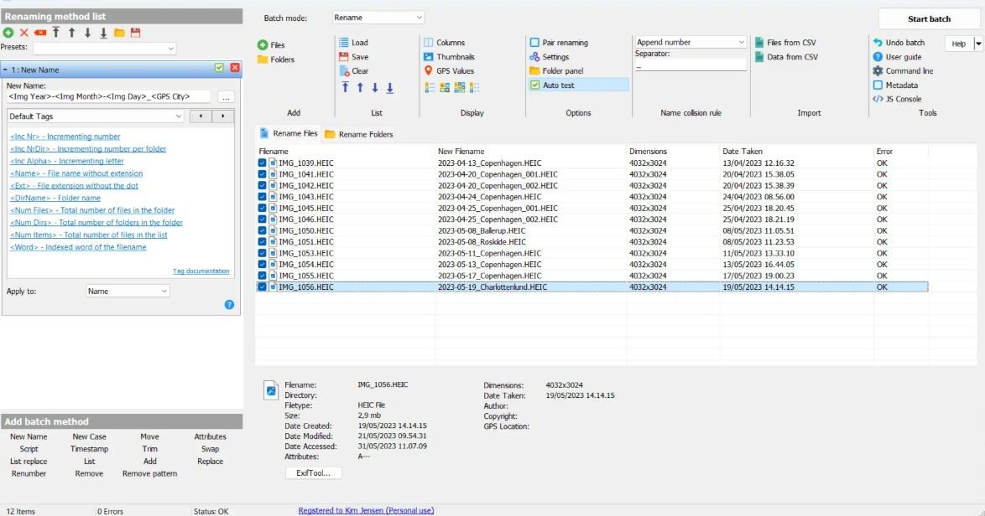This screenshot has height=516, width=985.
Task: Move selected file to bottom of list
Action: [x=390, y=88]
